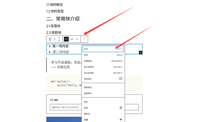
Task: Switch to ordered numbered list style
Action: (x=72, y=39)
